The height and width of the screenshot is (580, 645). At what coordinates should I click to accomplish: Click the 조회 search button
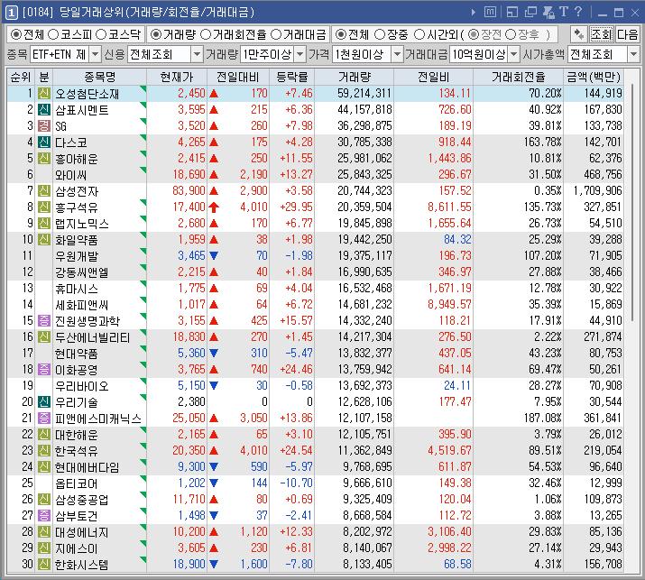click(601, 34)
